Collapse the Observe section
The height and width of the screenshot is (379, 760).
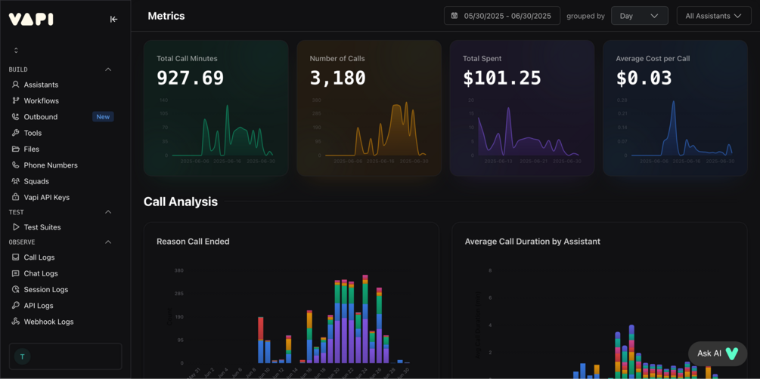tap(108, 242)
